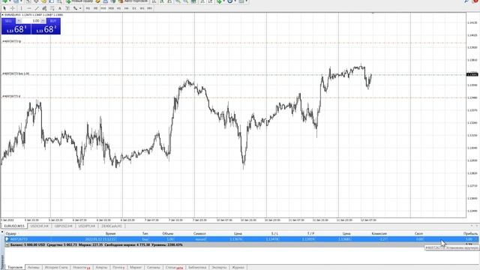Click the volume field showing 1.00
The height and width of the screenshot is (270, 480).
coord(31,21)
